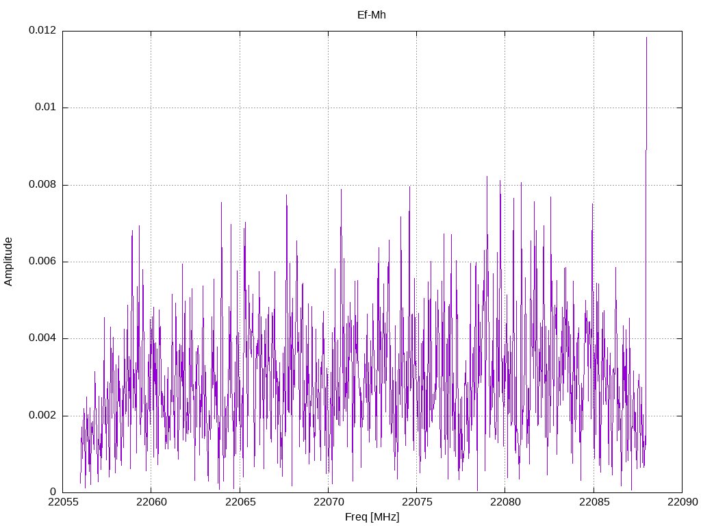The width and height of the screenshot is (701, 526).
Task: Click the 22065 x-axis tick label
Action: (x=240, y=502)
